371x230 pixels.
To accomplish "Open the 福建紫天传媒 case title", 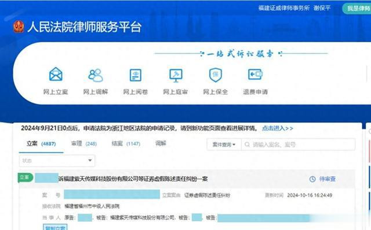I will [x=133, y=179].
